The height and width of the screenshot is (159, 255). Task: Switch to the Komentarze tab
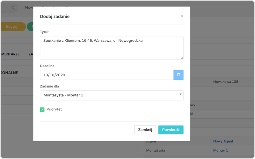(x=10, y=54)
